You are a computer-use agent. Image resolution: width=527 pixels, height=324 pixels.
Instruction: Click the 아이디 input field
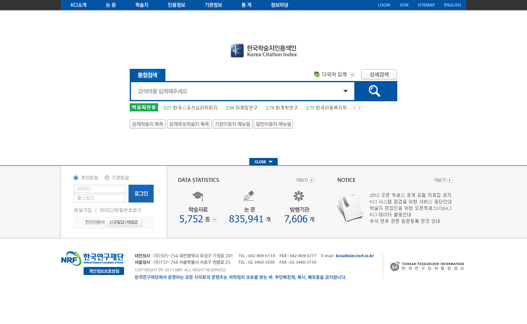(x=100, y=189)
